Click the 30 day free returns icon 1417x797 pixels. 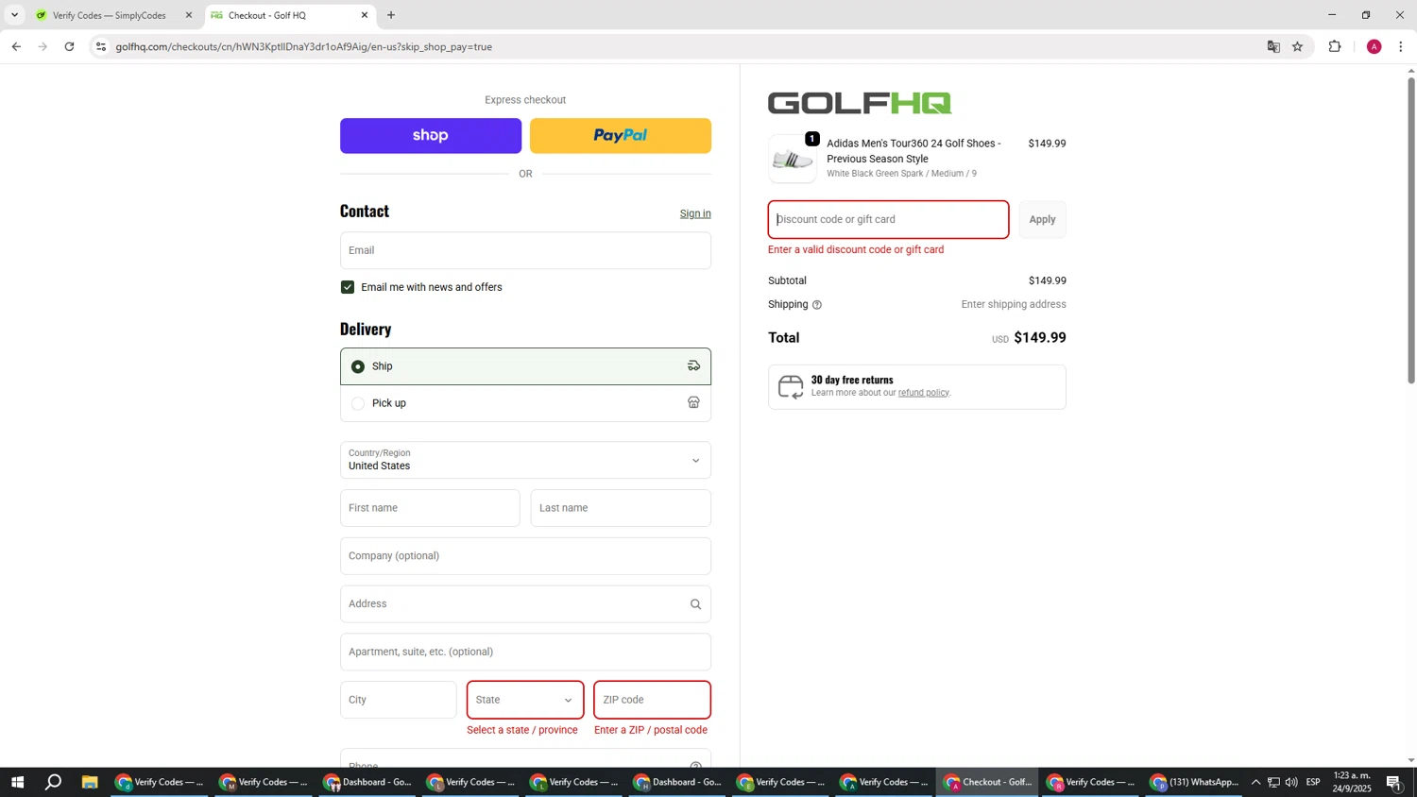(x=791, y=387)
